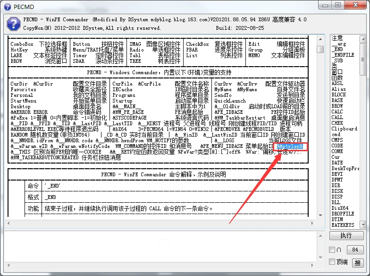Click help pane vertical scroll down arrow
The height and width of the screenshot is (276, 370).
tap(320, 215)
